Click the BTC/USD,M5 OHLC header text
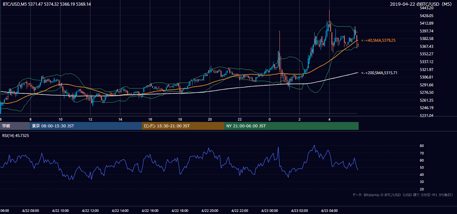This screenshot has width=457, height=214. pos(46,4)
